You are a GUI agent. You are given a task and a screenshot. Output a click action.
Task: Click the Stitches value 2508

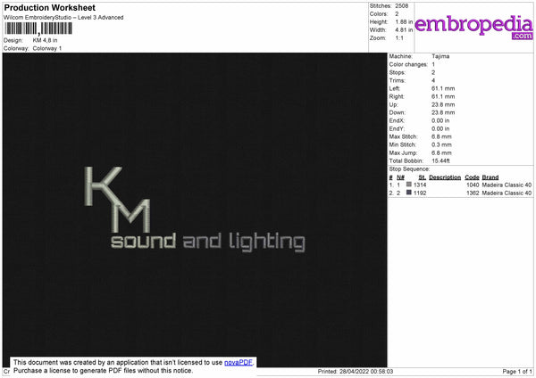tap(402, 6)
